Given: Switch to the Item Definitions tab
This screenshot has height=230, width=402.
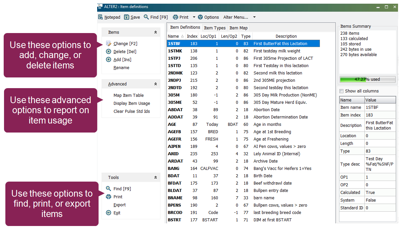Looking at the screenshot, I should pyautogui.click(x=185, y=27).
